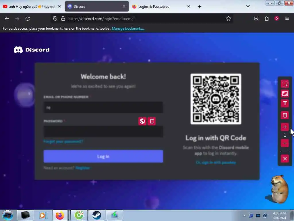Select the Discord browser tab
This screenshot has width=294, height=221.
click(x=97, y=7)
